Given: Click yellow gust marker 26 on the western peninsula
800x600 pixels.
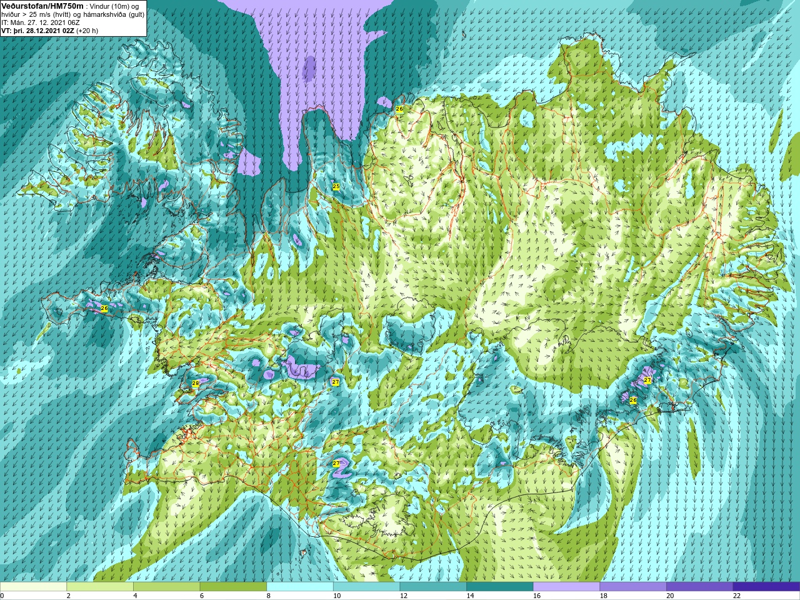Looking at the screenshot, I should (x=104, y=308).
